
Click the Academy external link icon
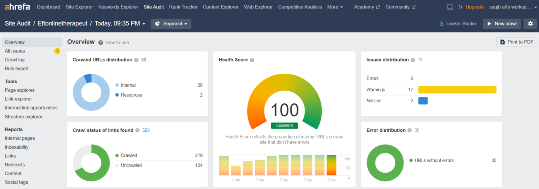pyautogui.click(x=378, y=7)
